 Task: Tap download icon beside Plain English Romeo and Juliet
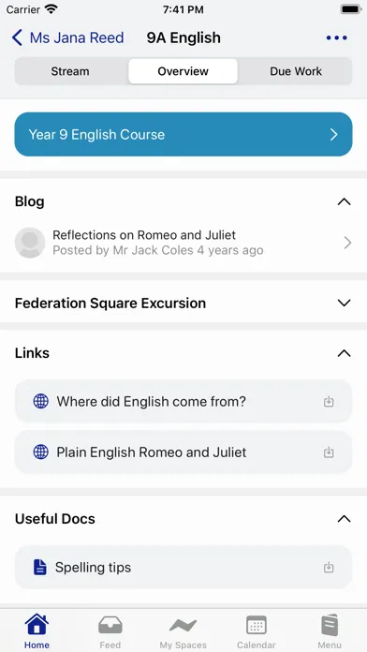pos(329,452)
